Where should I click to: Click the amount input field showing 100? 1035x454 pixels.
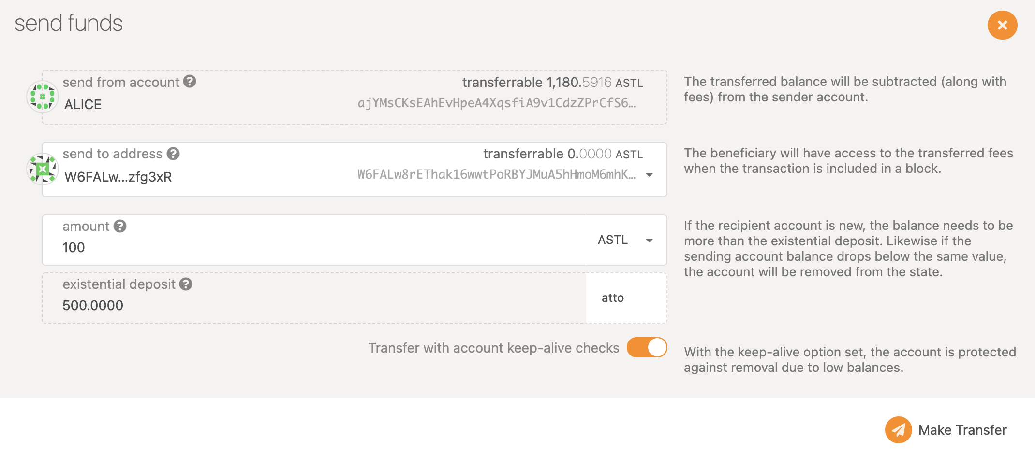pyautogui.click(x=313, y=247)
